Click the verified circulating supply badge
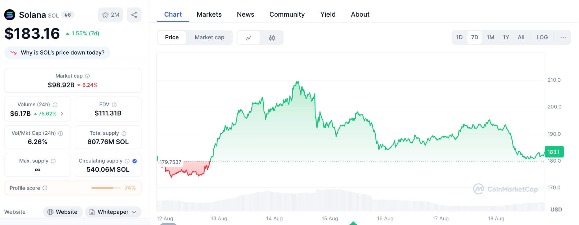The image size is (579, 225). point(135,161)
